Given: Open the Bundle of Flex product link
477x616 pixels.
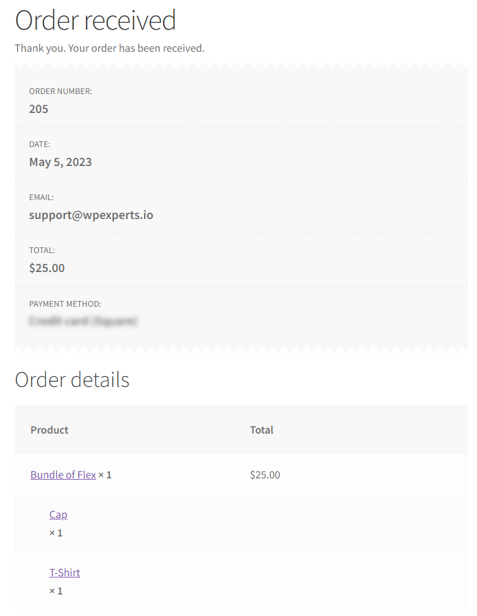Looking at the screenshot, I should point(63,475).
